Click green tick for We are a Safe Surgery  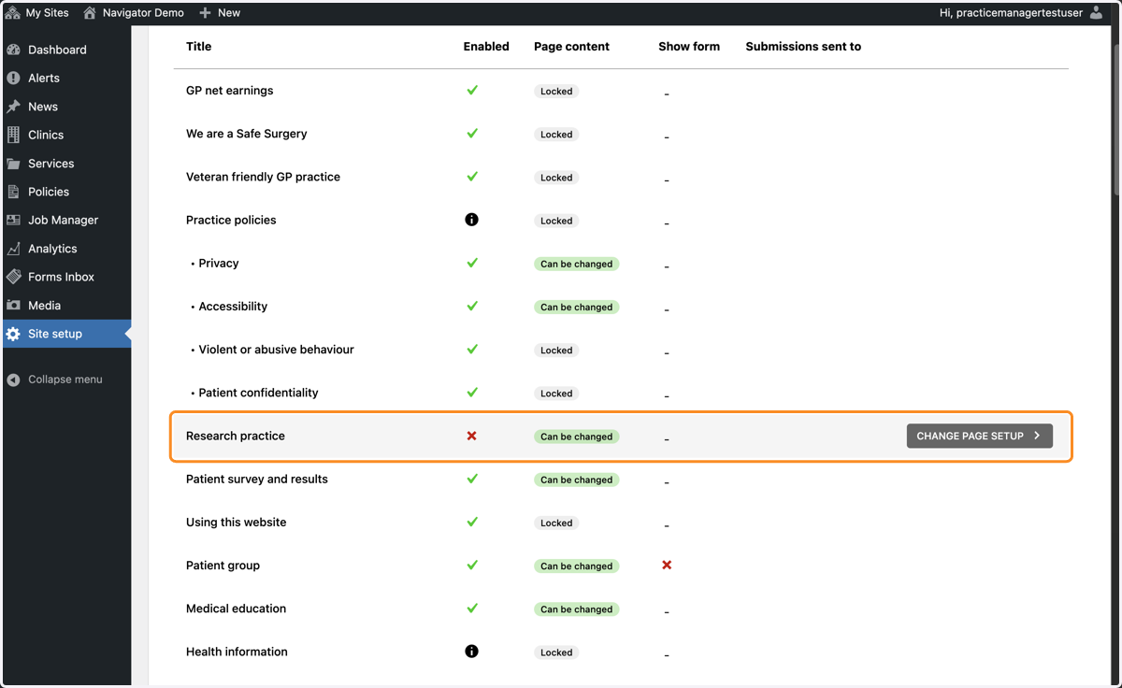click(472, 134)
